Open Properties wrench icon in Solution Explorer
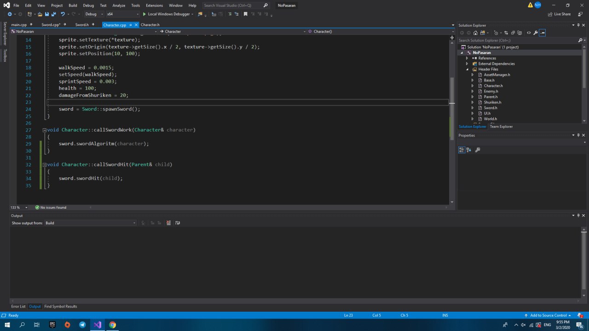The image size is (589, 331). 535,33
